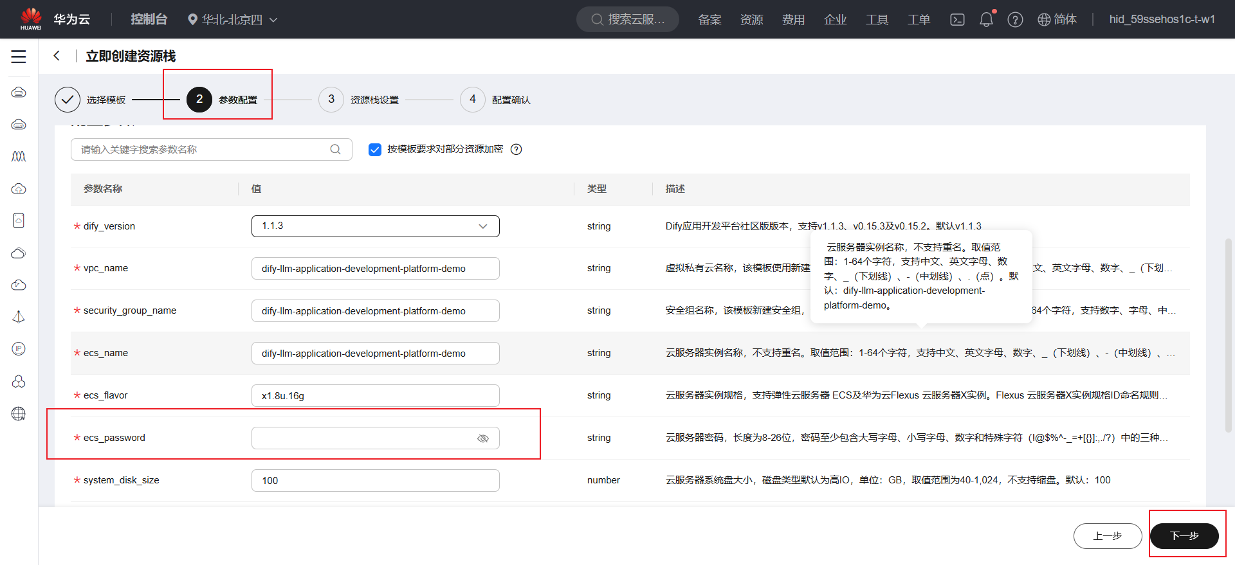This screenshot has height=565, width=1235.
Task: Click the security_group_name value field
Action: (376, 311)
